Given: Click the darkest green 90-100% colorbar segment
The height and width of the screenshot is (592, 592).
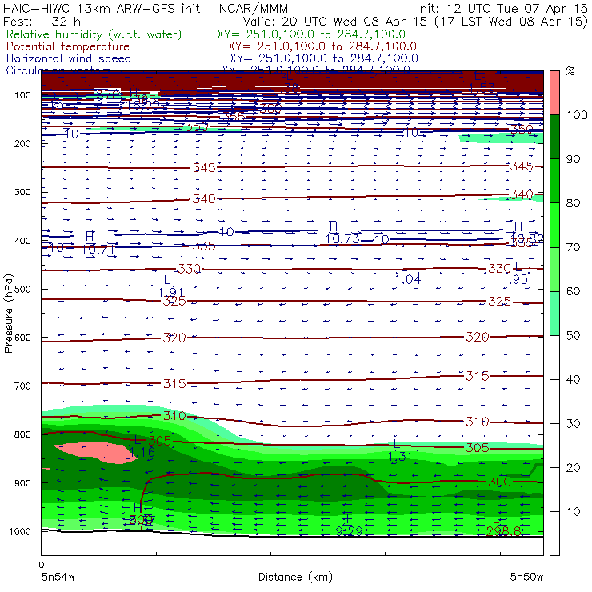Looking at the screenshot, I should click(554, 137).
